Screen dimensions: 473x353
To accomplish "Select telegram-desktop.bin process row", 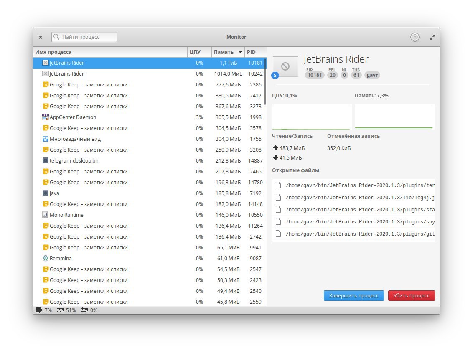I will pos(149,160).
